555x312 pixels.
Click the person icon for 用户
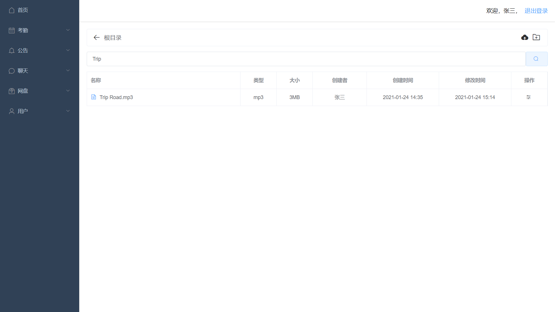click(12, 111)
